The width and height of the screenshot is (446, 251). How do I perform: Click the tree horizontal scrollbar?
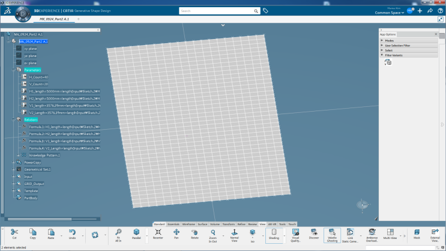tap(40, 219)
